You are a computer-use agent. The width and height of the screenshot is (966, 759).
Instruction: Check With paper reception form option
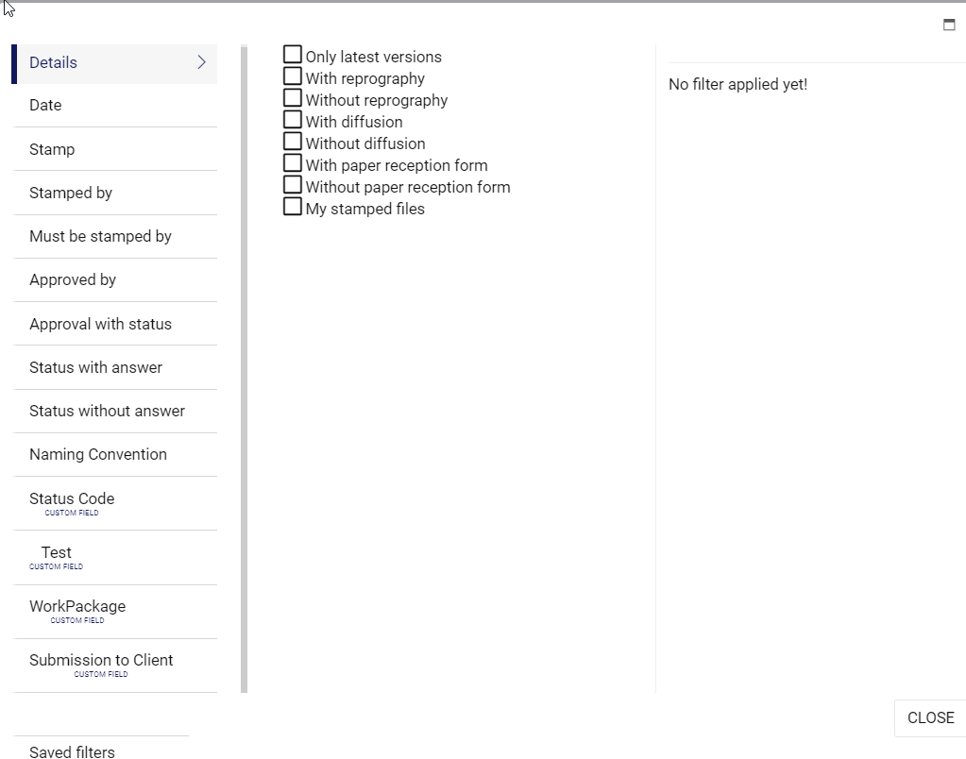tap(293, 163)
